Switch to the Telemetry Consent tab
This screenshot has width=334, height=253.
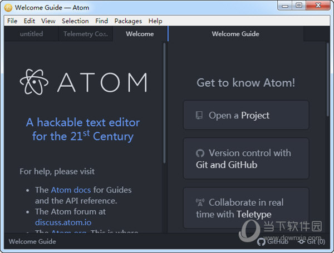(x=86, y=34)
